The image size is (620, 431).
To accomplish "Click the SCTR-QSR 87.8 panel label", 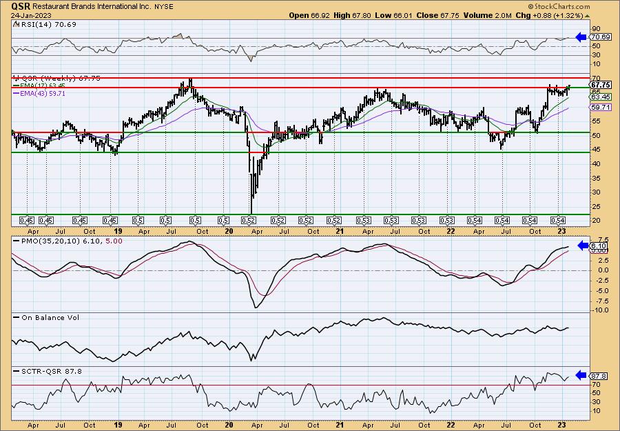I will [50, 371].
